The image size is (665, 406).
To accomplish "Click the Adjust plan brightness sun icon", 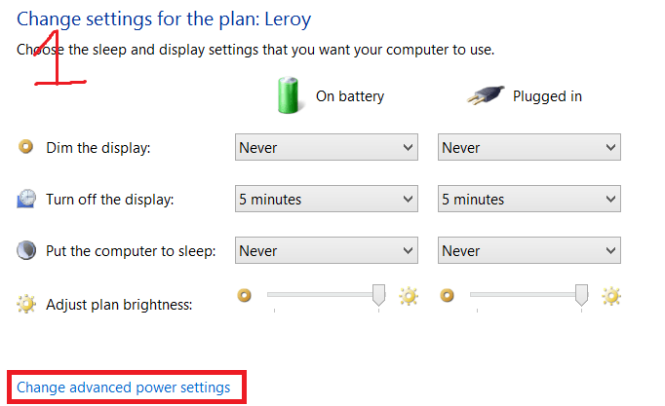I will (x=26, y=304).
